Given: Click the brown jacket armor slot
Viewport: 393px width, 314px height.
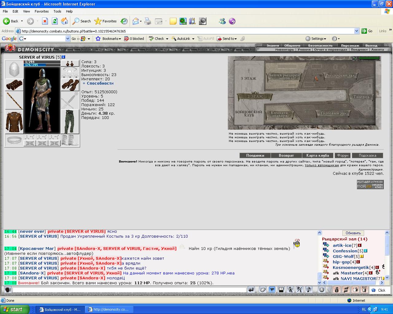Looking at the screenshot, I should (x=14, y=122).
